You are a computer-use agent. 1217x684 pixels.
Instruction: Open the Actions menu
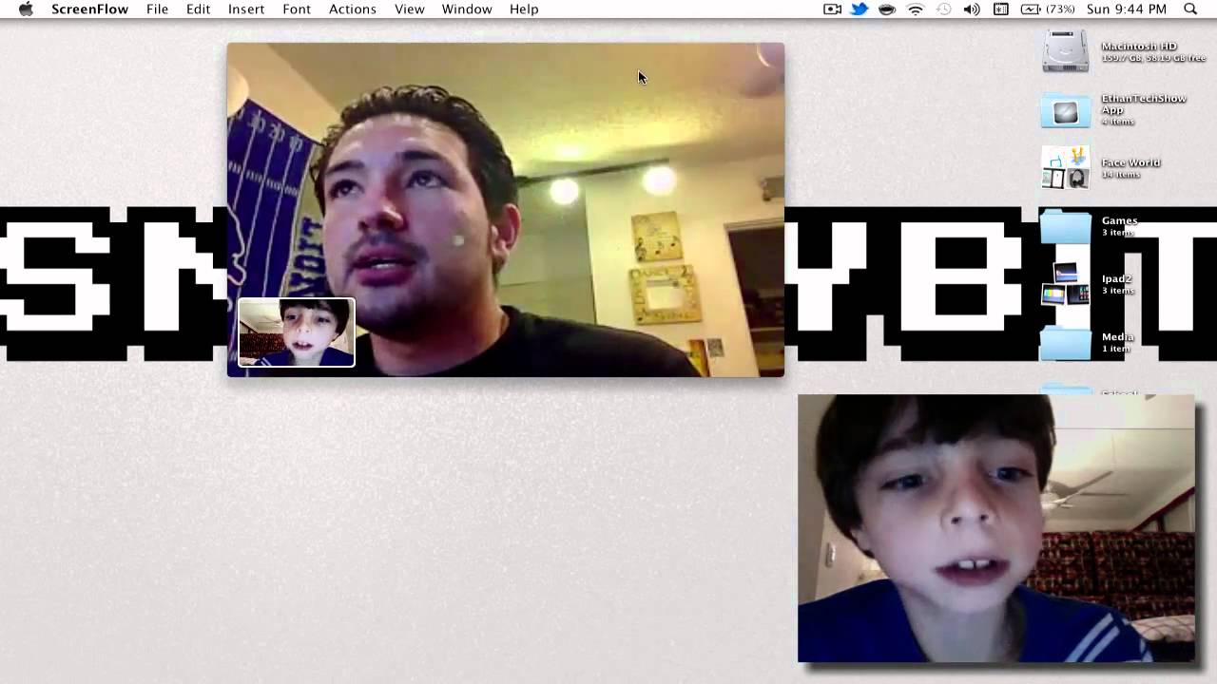coord(353,9)
